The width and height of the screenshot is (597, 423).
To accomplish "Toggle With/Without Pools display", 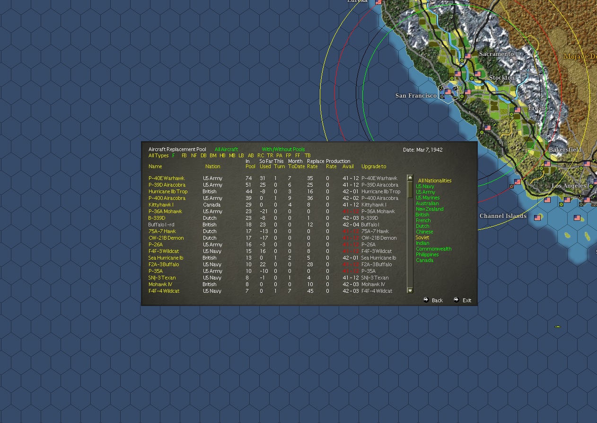I will tap(283, 149).
